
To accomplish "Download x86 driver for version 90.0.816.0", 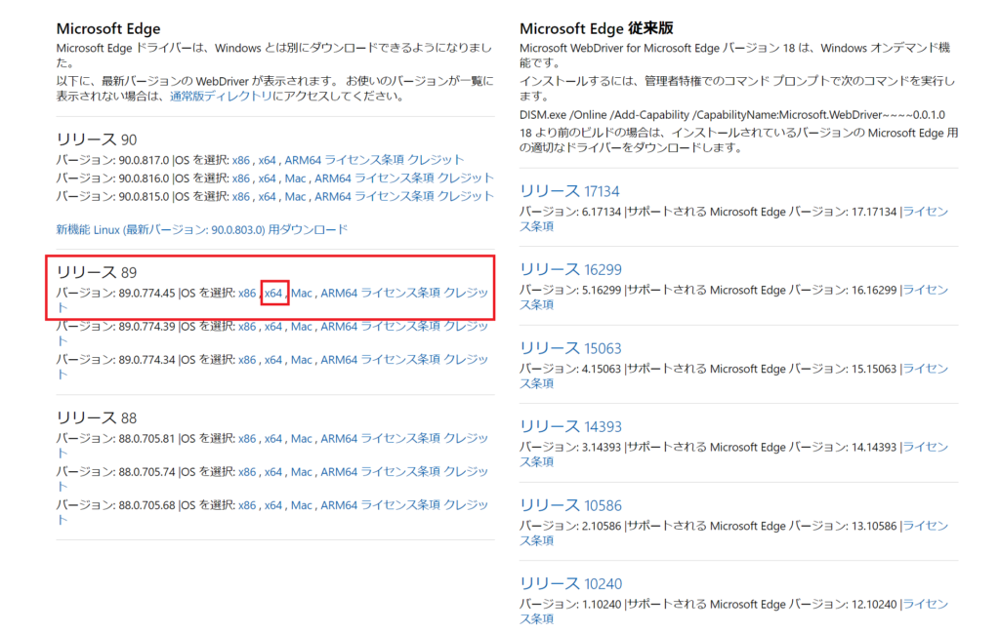I will click(x=241, y=178).
